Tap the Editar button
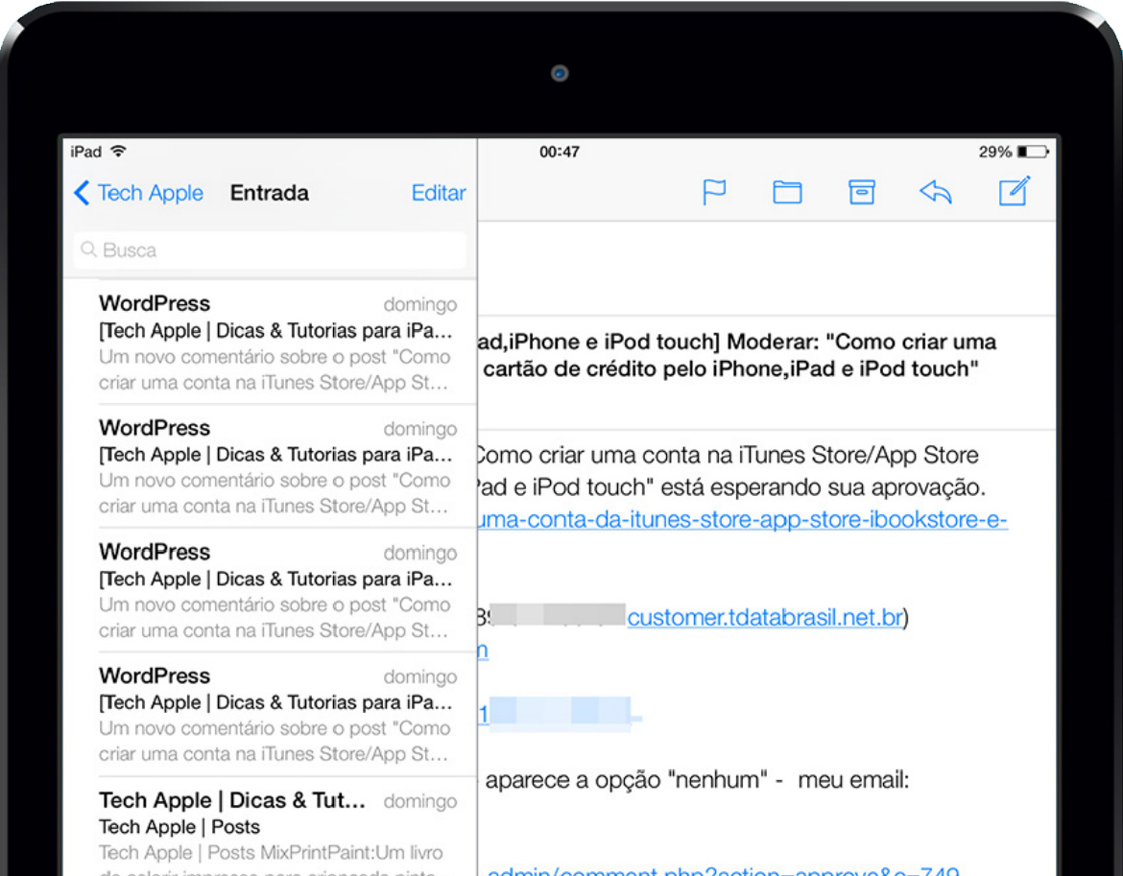Viewport: 1123px width, 876px height. pos(439,193)
